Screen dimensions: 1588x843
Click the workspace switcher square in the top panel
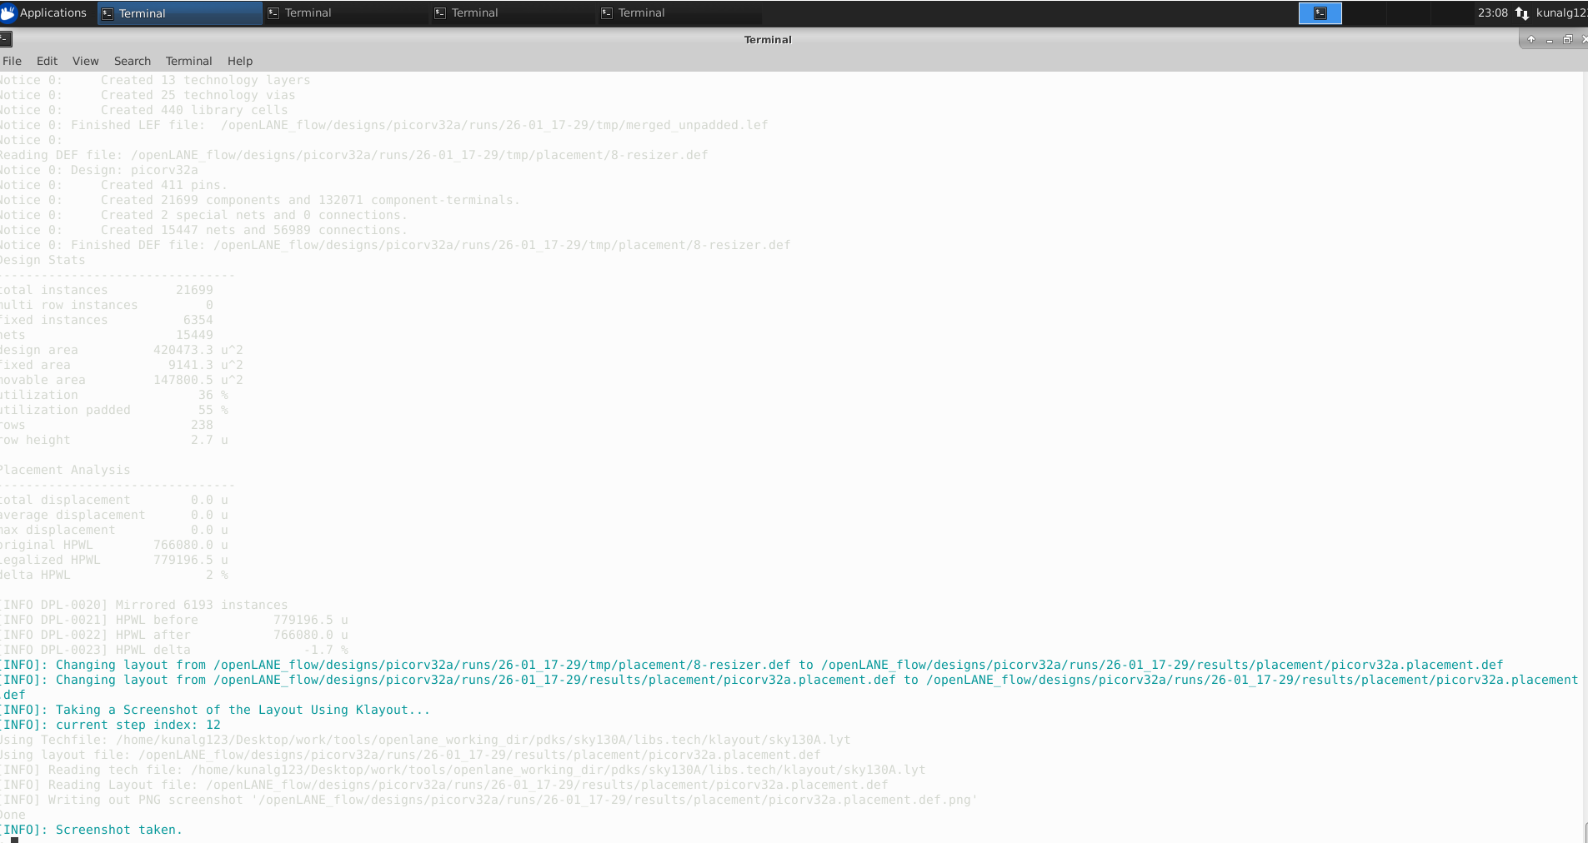coord(1320,12)
